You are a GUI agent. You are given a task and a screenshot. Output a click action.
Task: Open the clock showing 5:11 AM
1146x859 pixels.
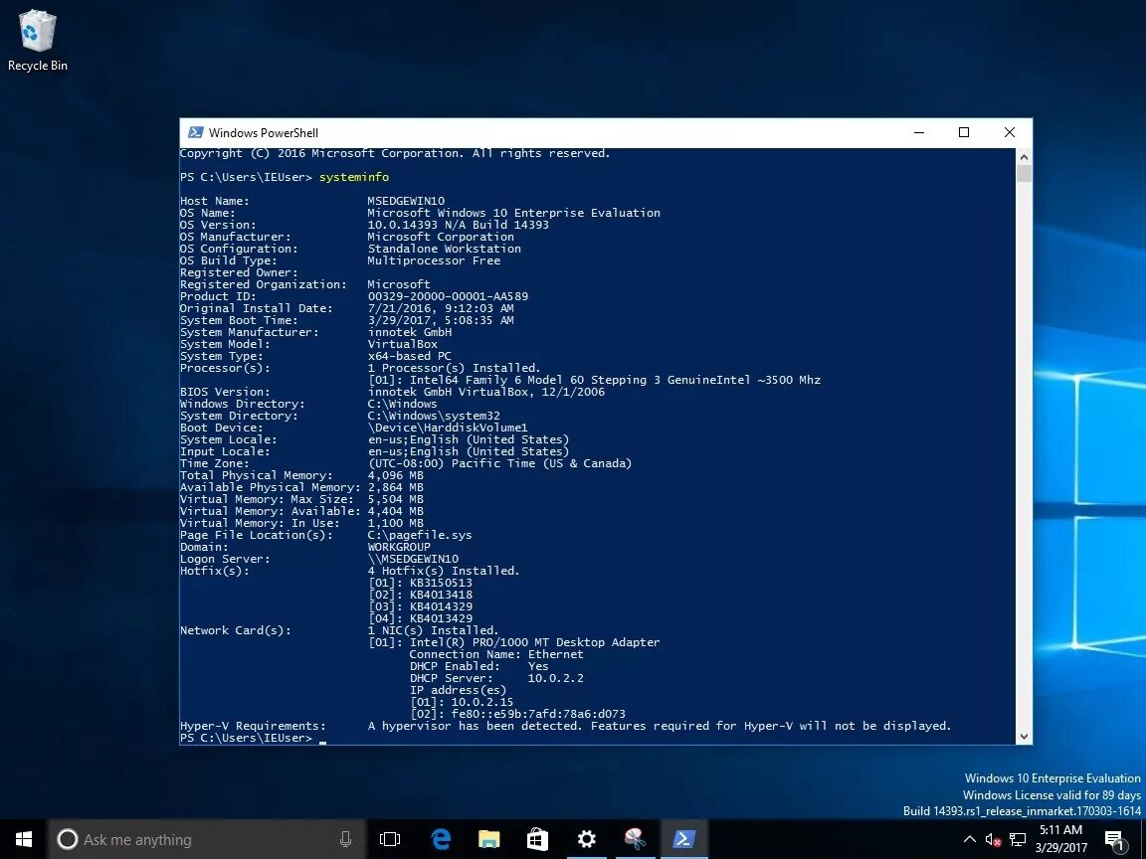1061,838
